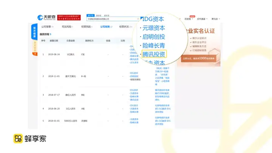This screenshot has width=272, height=153.
Task: Open the 经营风险 section tab
Action: (x=87, y=27)
